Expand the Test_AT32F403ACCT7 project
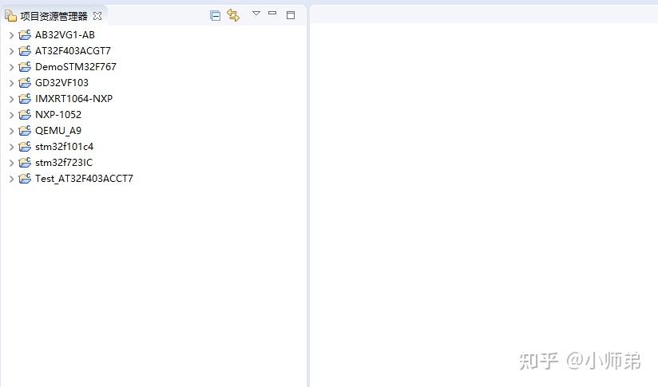 pyautogui.click(x=12, y=179)
